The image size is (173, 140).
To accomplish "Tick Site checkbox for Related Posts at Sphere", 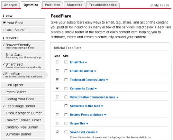I will (x=66, y=115).
